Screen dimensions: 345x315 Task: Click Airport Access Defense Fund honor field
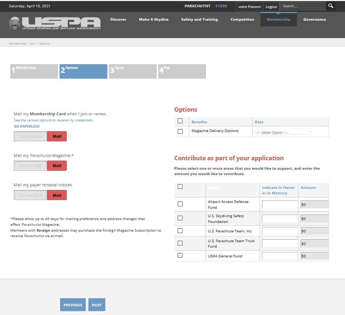(x=280, y=204)
